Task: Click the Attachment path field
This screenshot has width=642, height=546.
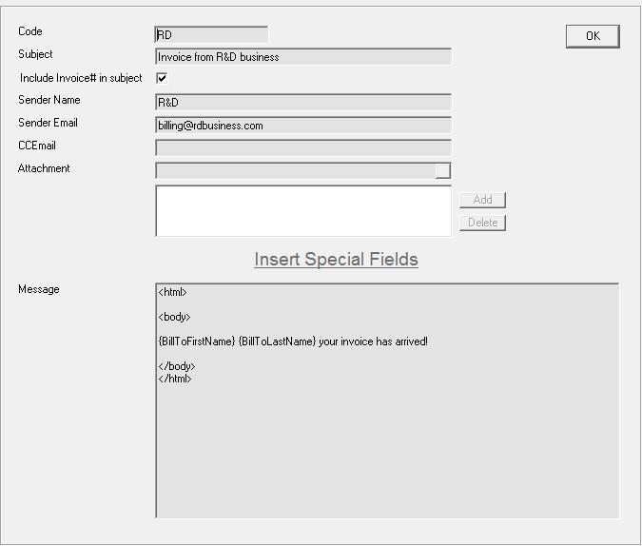Action: [295, 171]
